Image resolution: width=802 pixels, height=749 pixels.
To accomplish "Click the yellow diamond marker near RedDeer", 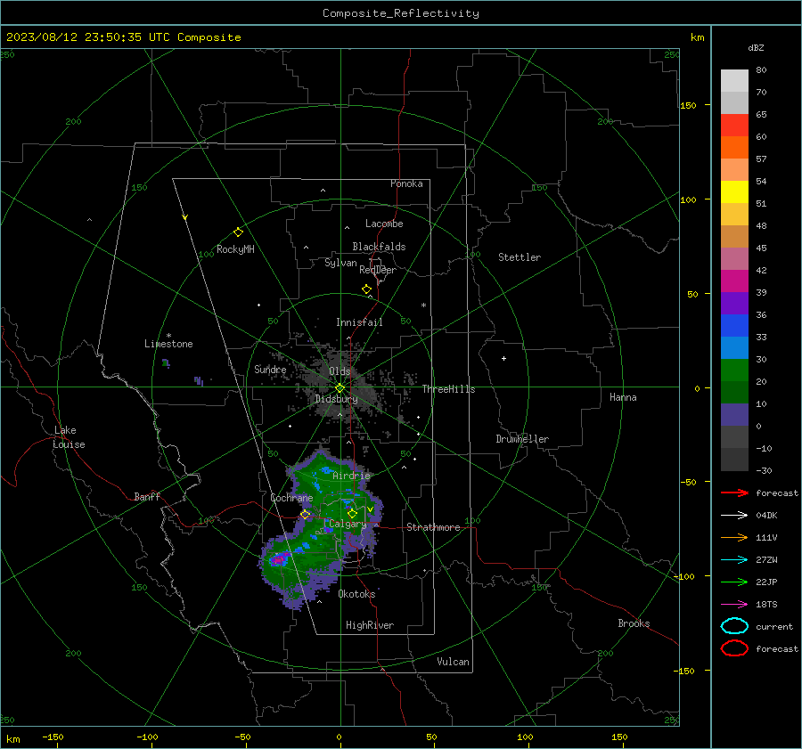I will [x=367, y=289].
